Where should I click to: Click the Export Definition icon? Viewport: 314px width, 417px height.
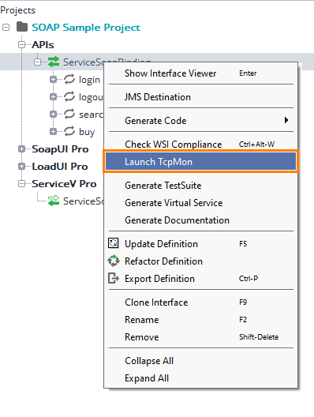point(114,278)
